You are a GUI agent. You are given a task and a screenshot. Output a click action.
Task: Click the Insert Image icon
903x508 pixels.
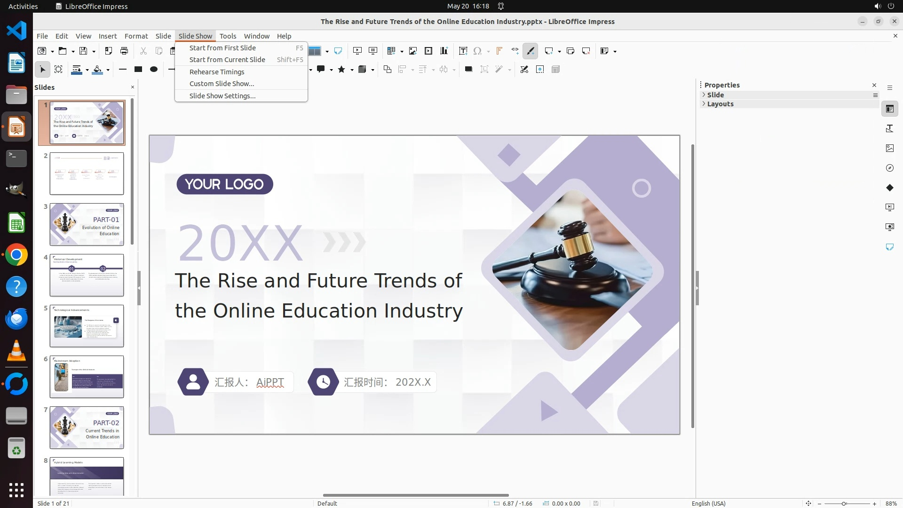point(413,51)
